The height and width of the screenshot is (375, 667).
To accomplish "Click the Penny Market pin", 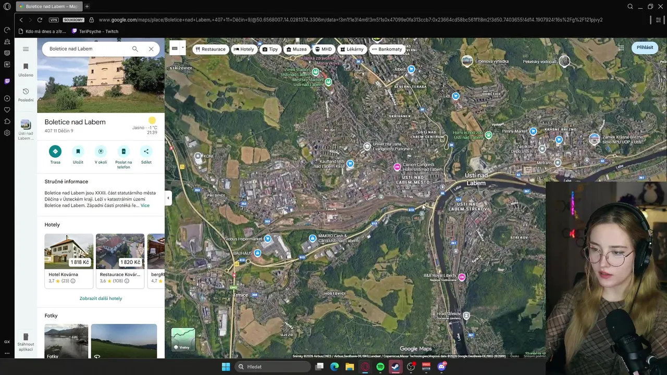I will pos(533,131).
